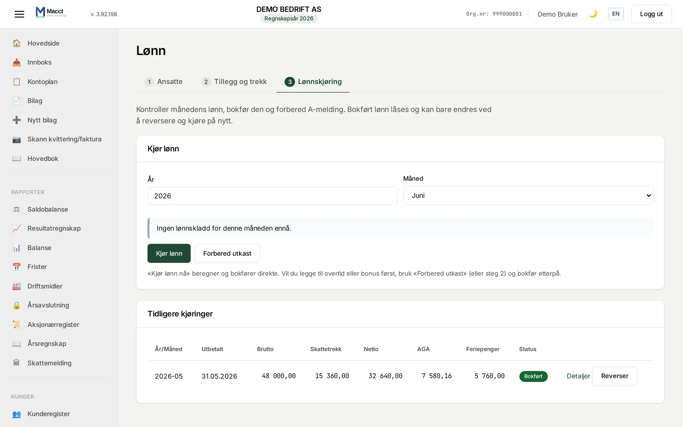Open the Måned dropdown showing Juni

pos(528,195)
